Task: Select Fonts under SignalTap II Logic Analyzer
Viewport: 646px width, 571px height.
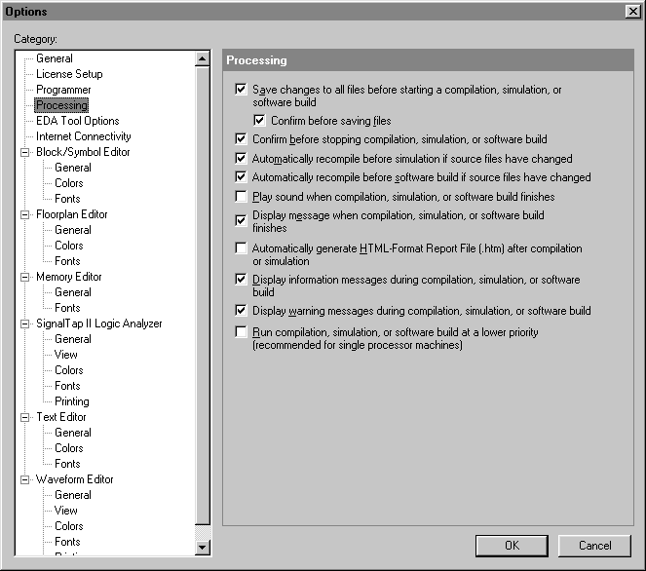Action: [67, 386]
